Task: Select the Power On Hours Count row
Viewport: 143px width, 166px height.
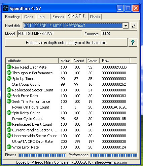Action: pyautogui.click(x=71, y=107)
